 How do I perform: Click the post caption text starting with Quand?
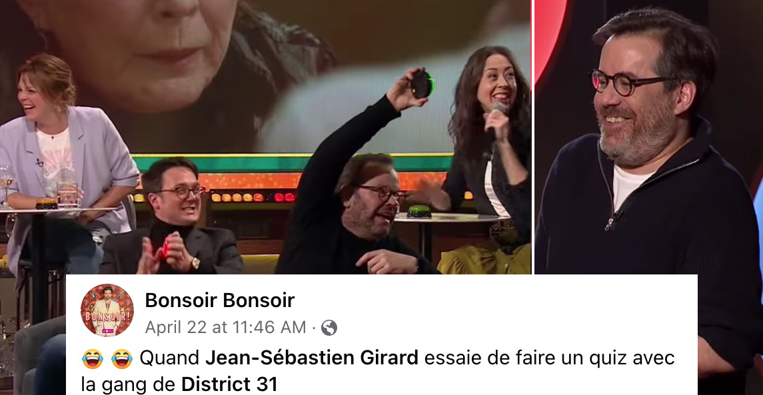tap(378, 371)
